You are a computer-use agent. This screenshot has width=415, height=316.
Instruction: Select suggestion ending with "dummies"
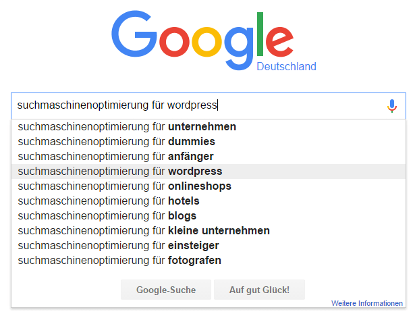(209, 141)
